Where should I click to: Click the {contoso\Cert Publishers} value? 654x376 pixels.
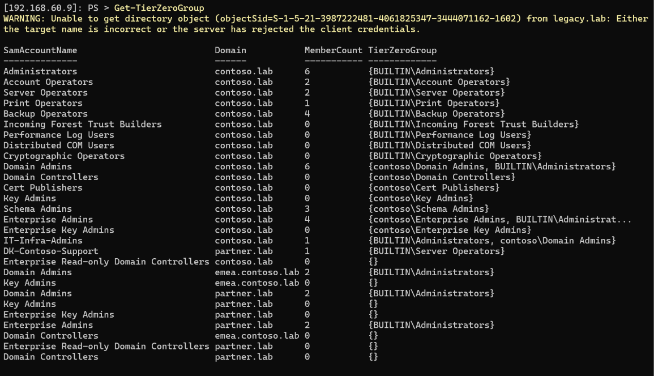pos(434,188)
